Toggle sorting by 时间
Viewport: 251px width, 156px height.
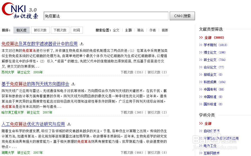point(77,30)
